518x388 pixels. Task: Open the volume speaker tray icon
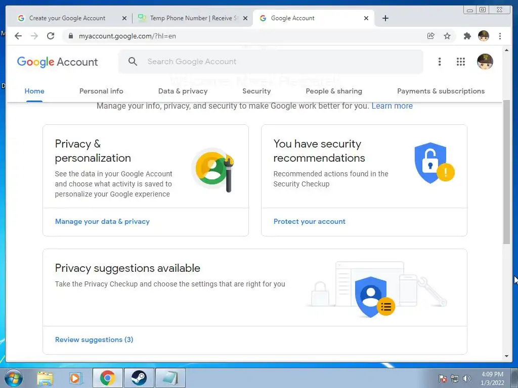[467, 378]
